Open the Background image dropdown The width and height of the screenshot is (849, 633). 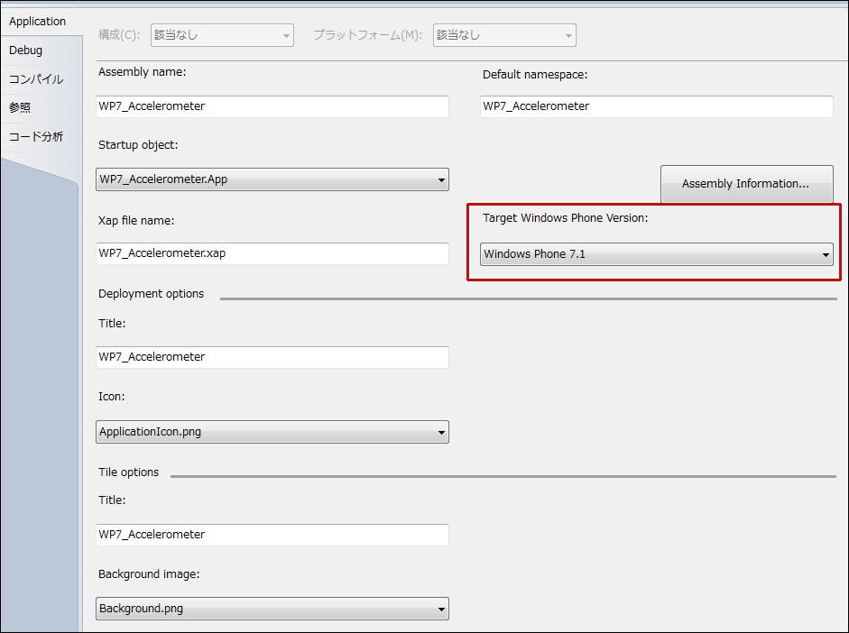(272, 609)
